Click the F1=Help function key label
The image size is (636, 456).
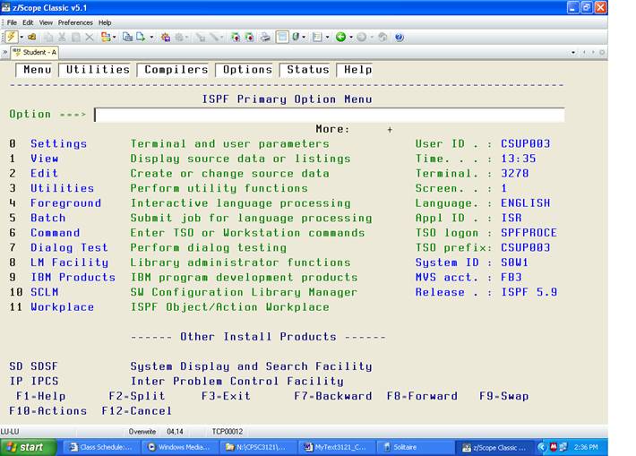pos(40,396)
